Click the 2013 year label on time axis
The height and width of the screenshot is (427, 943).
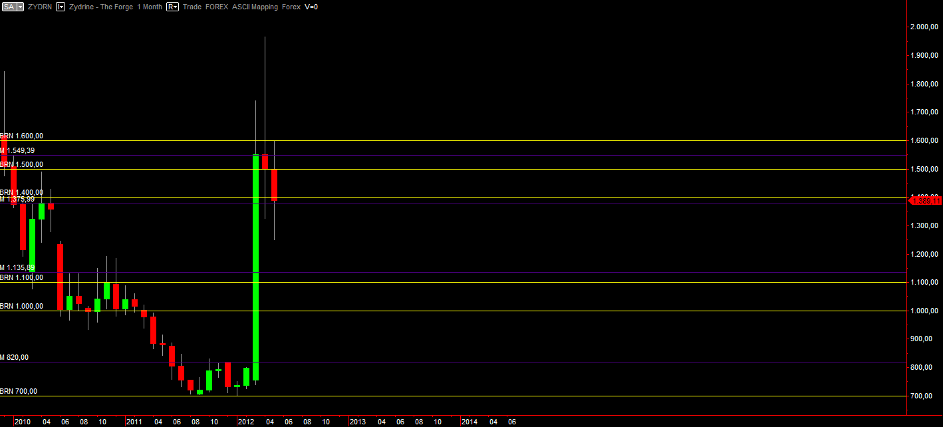(358, 422)
